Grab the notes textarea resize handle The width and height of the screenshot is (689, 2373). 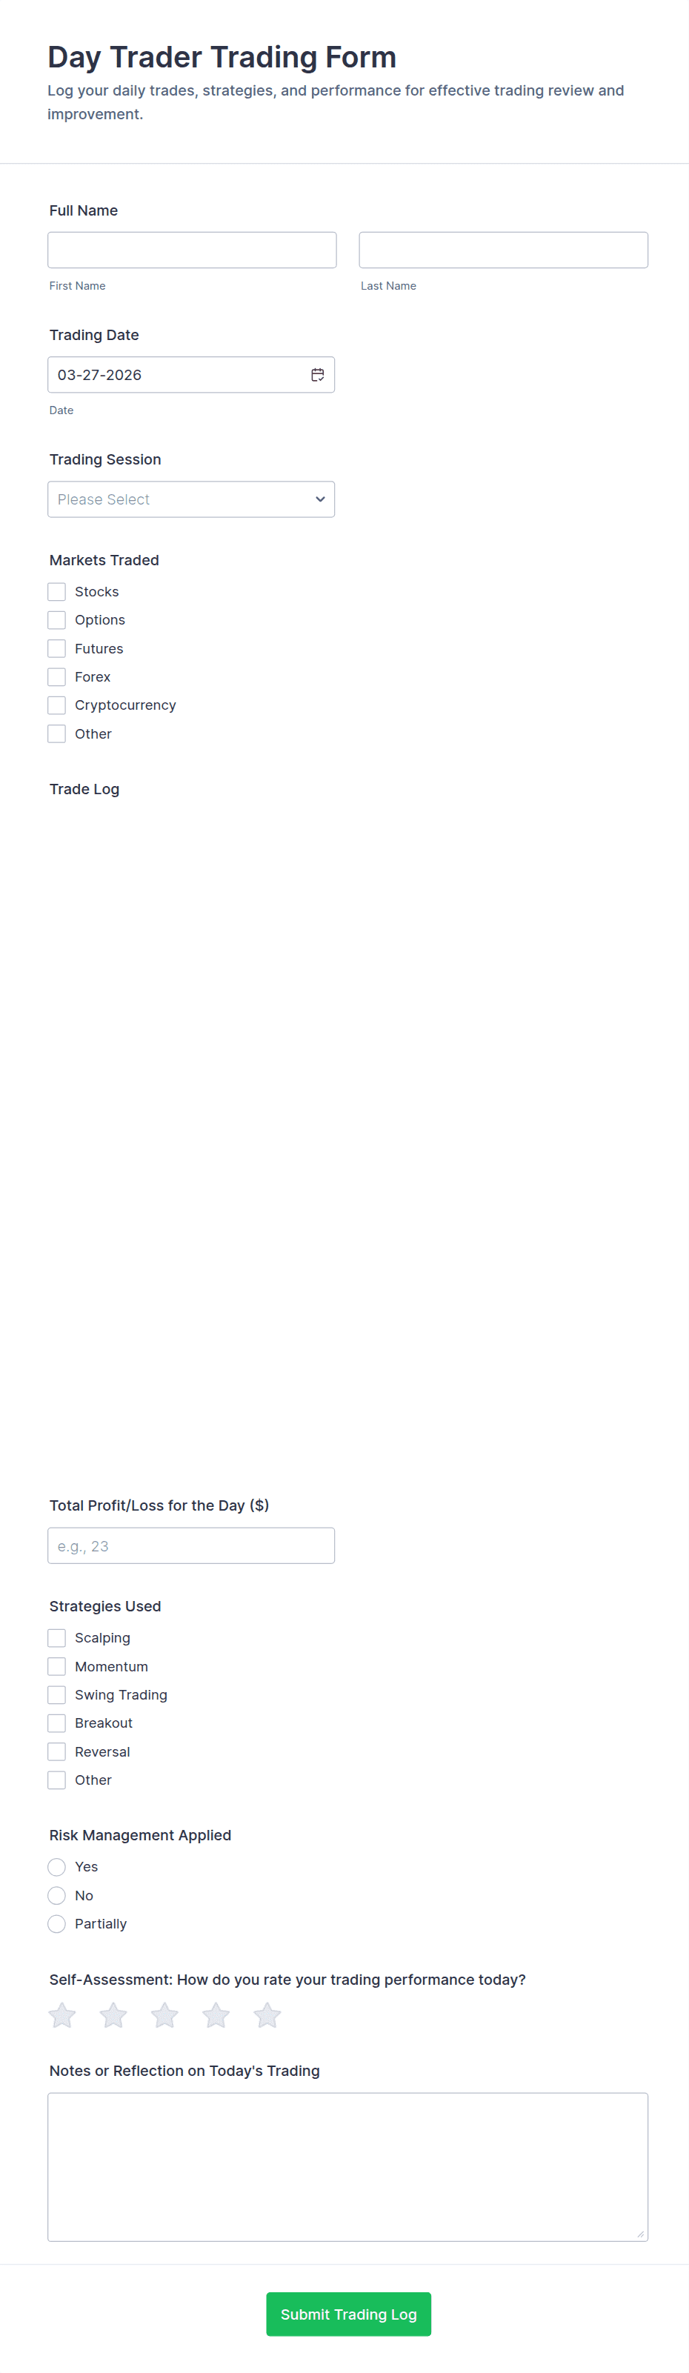[640, 2233]
